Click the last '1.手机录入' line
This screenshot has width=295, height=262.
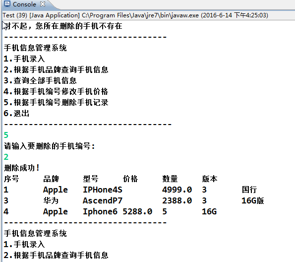coord(24,244)
